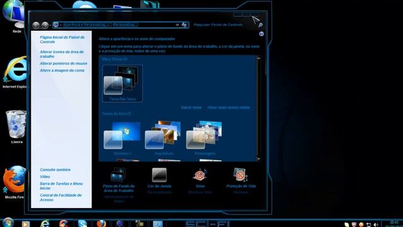Open the Rede desktop icon
403x227 pixels.
(x=14, y=17)
